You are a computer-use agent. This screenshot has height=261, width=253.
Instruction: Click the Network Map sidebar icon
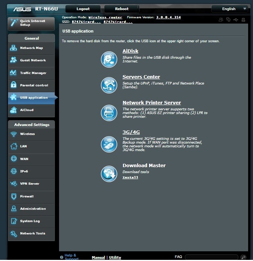point(13,48)
